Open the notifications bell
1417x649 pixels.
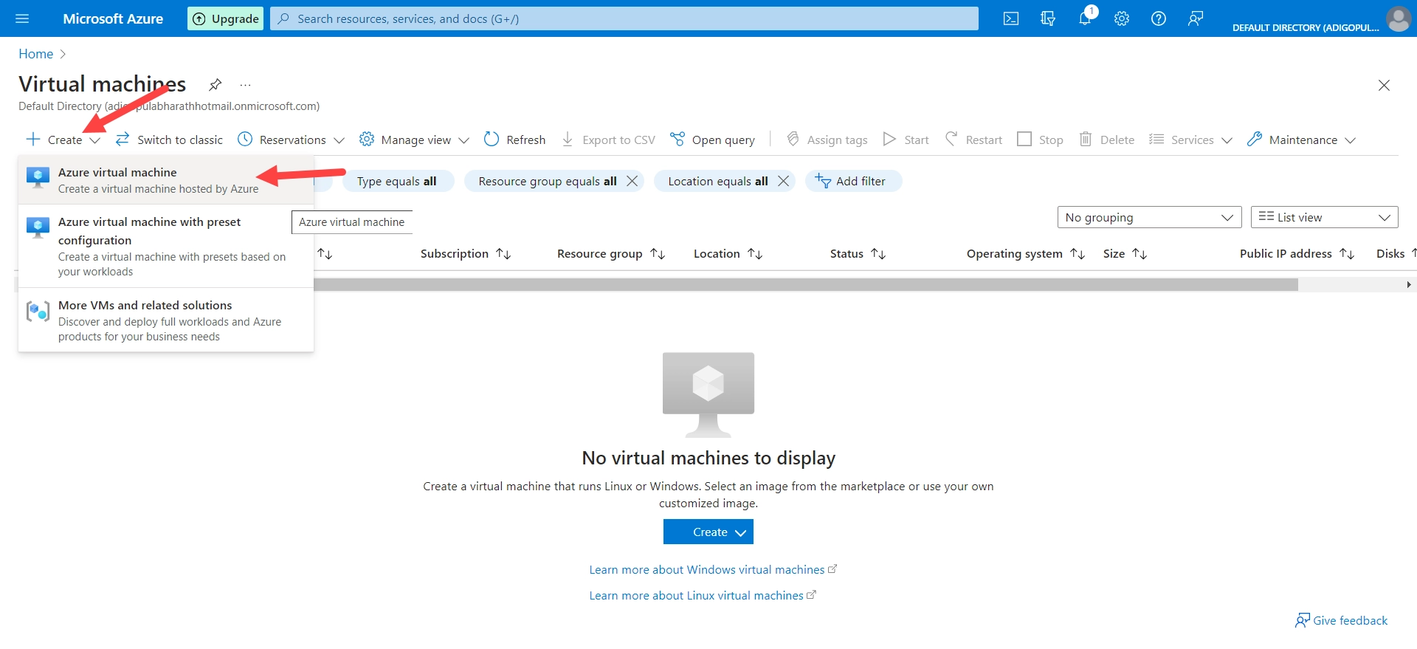(1085, 18)
